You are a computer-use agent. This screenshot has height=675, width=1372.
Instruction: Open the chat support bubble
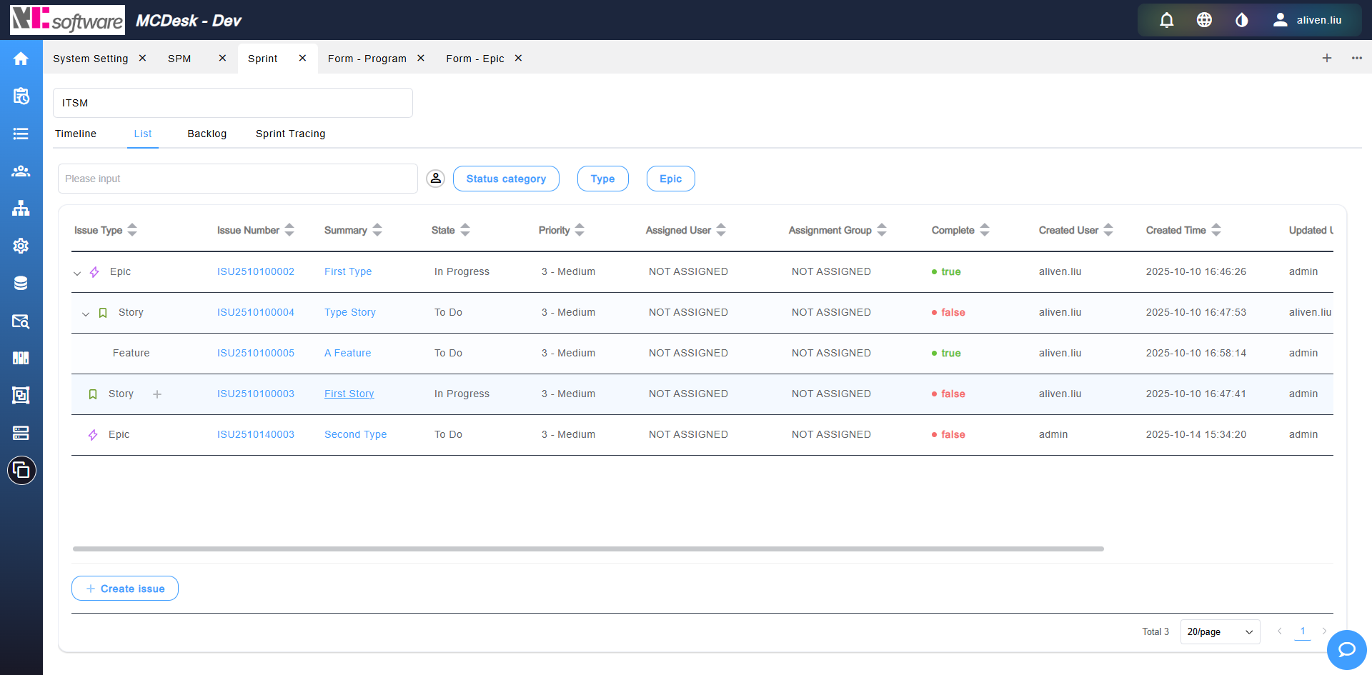pos(1347,649)
